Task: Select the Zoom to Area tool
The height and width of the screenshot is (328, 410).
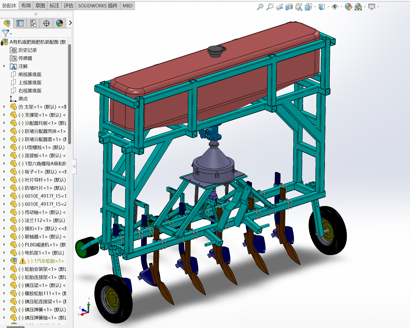Action: click(x=270, y=7)
